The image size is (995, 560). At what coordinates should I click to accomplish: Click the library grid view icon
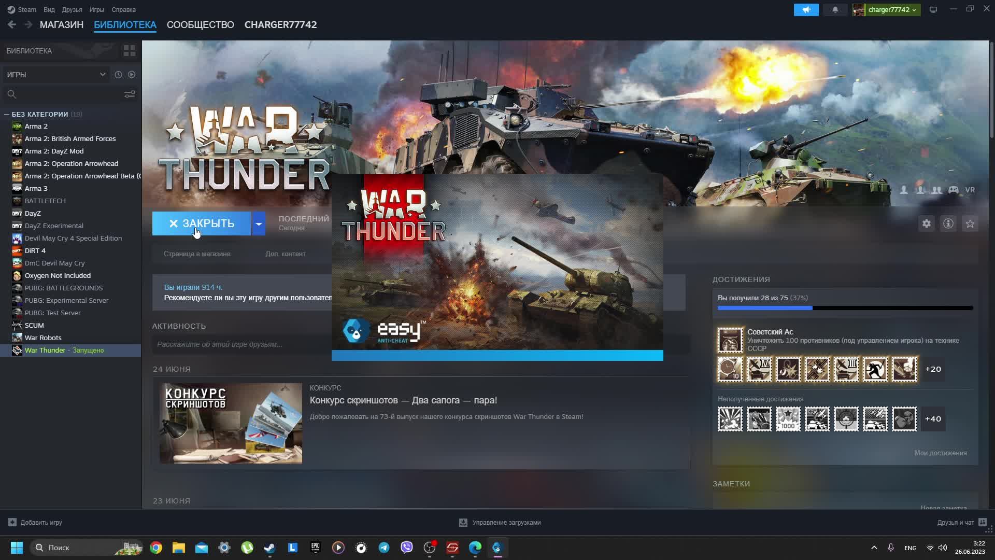(129, 51)
